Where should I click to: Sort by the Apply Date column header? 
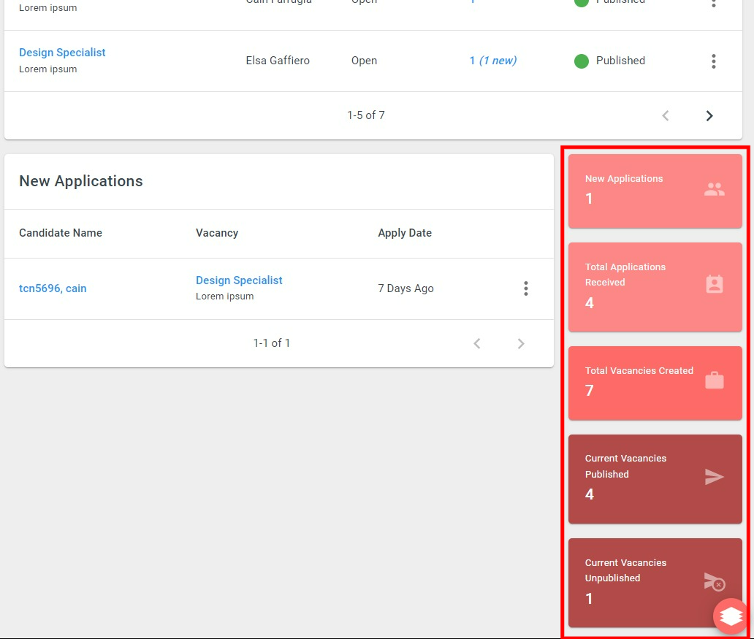pyautogui.click(x=405, y=233)
